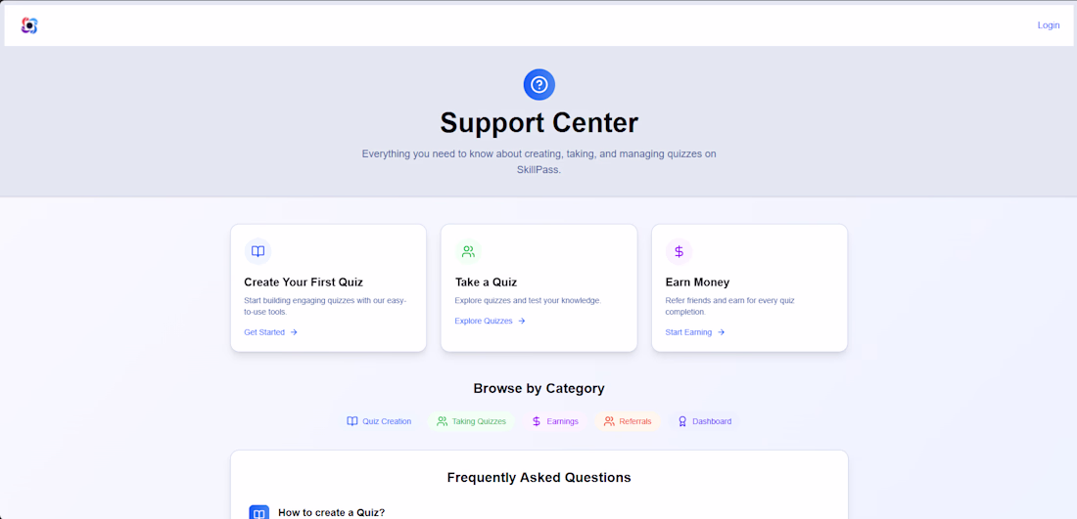
Task: Click the arrow next to Explore Quizzes
Action: pyautogui.click(x=522, y=321)
